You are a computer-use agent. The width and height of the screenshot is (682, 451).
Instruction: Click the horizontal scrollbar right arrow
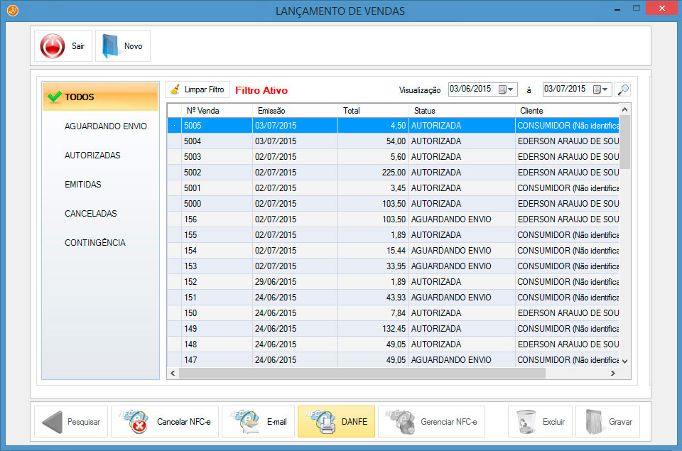tap(613, 373)
